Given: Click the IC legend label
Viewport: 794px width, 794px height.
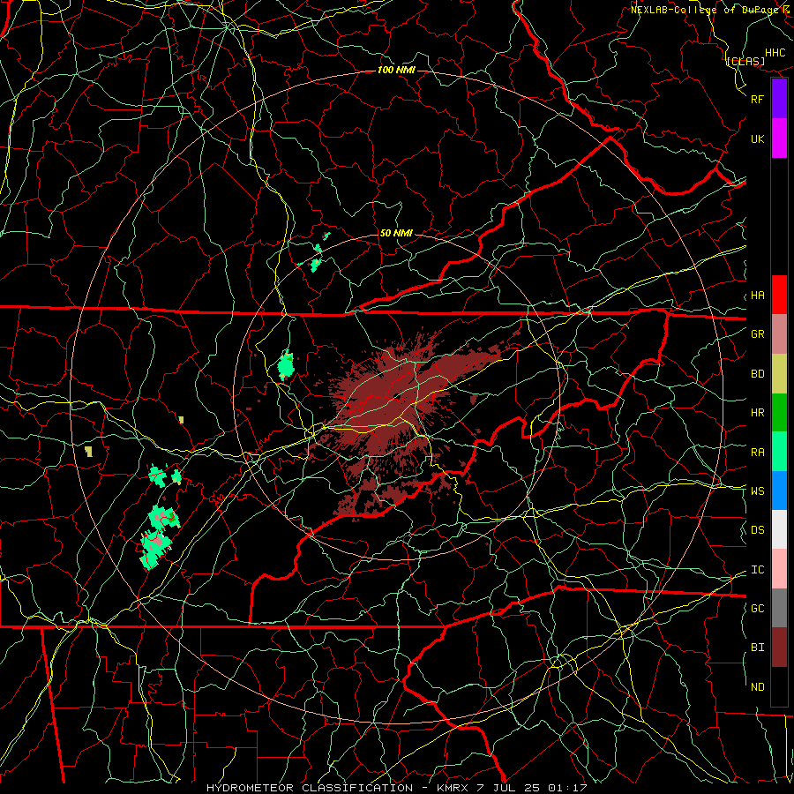Looking at the screenshot, I should point(757,570).
